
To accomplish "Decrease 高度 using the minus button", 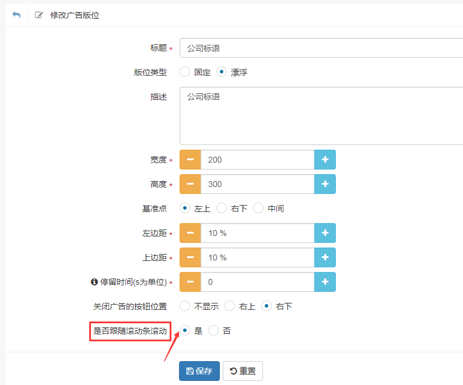I will (190, 184).
